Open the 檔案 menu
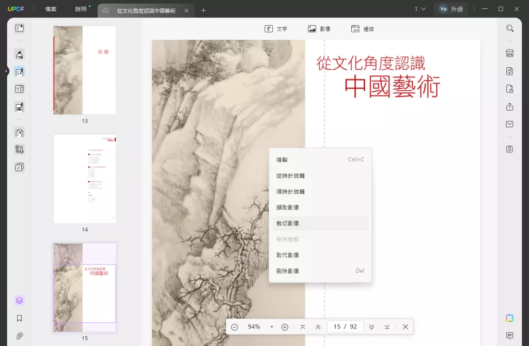This screenshot has height=346, width=529. 51,9
